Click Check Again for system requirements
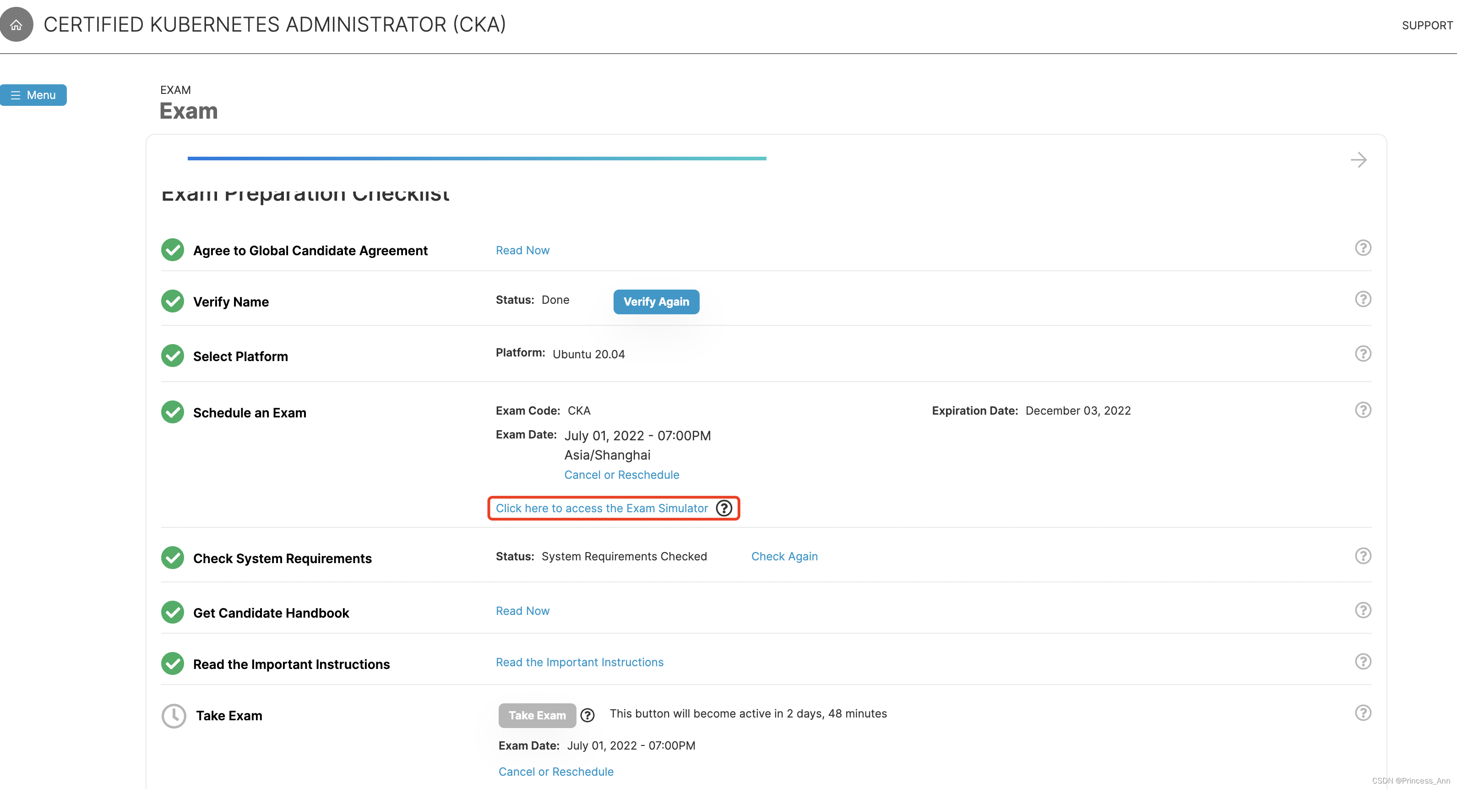1457x789 pixels. tap(784, 556)
